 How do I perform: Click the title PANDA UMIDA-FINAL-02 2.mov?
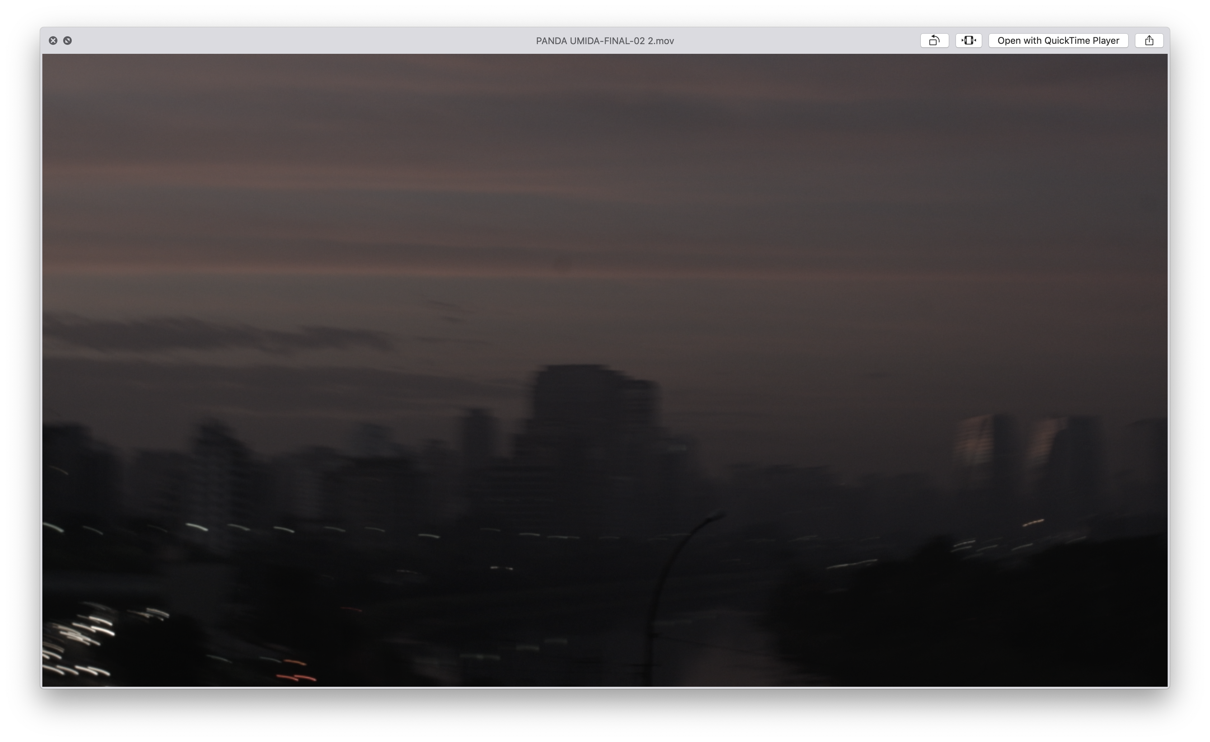[x=605, y=41]
